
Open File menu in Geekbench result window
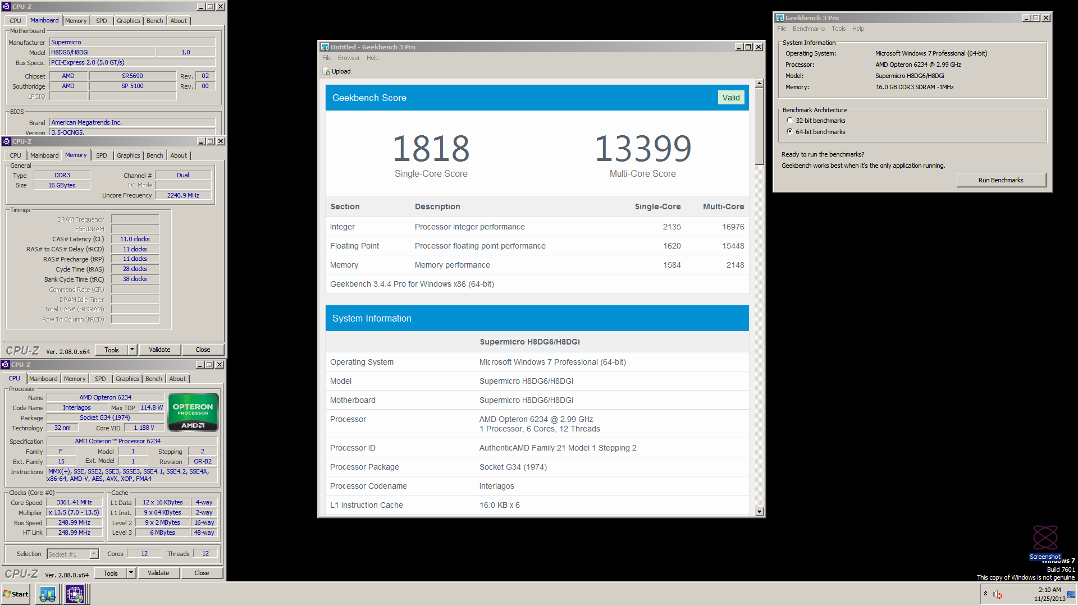click(327, 58)
